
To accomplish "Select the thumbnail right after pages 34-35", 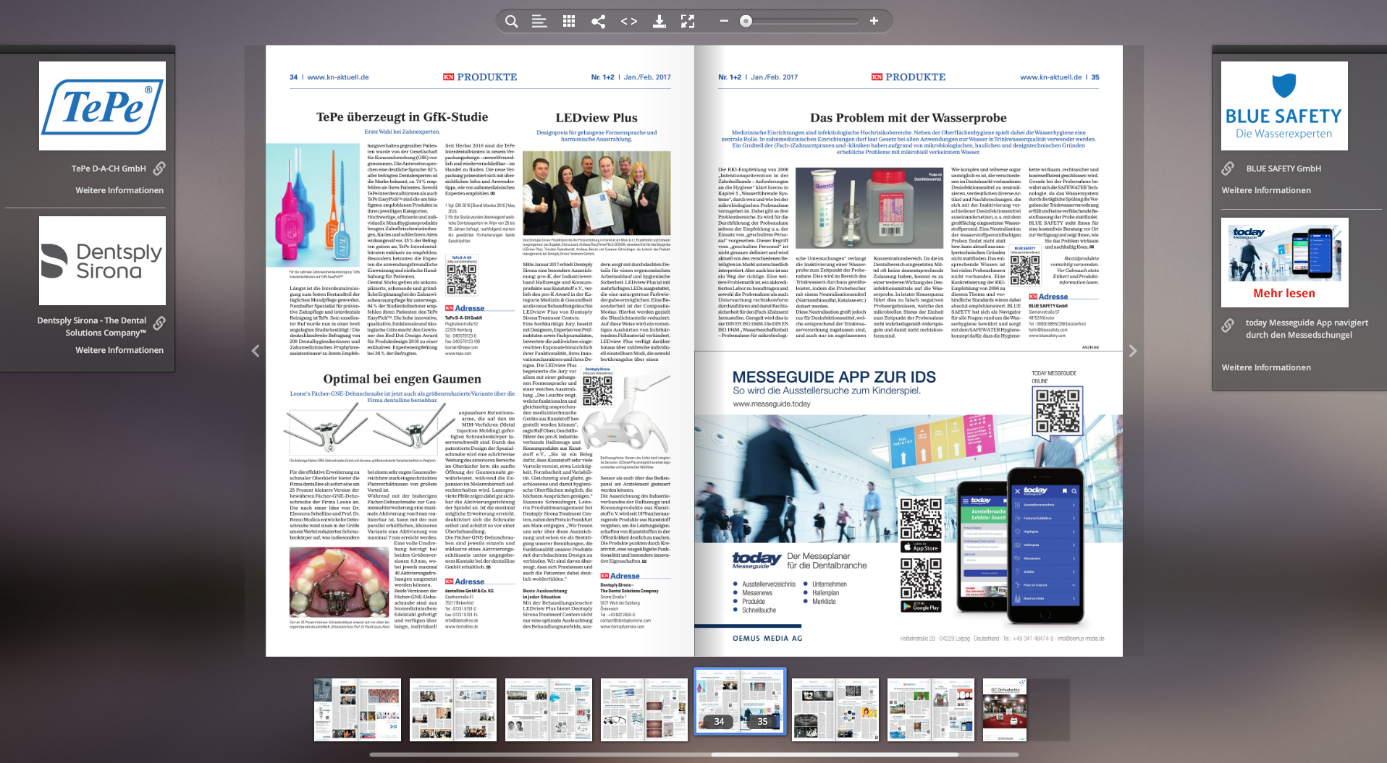I will tap(835, 709).
